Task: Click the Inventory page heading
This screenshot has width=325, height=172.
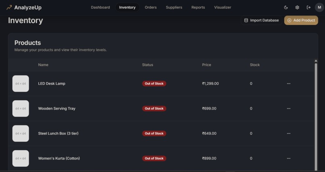Action: pos(25,21)
